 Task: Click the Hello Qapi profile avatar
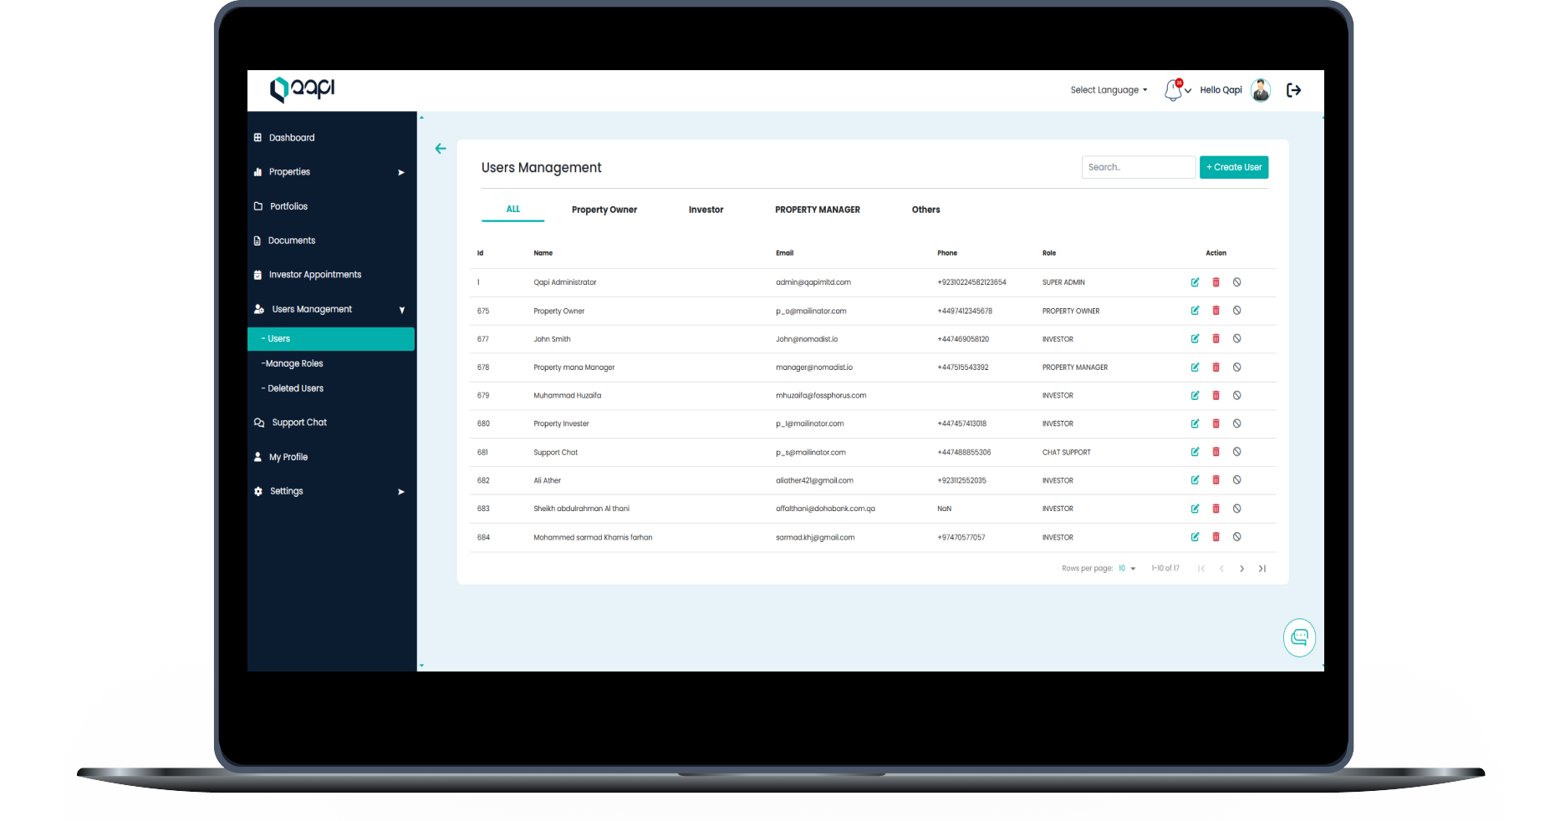[1260, 90]
